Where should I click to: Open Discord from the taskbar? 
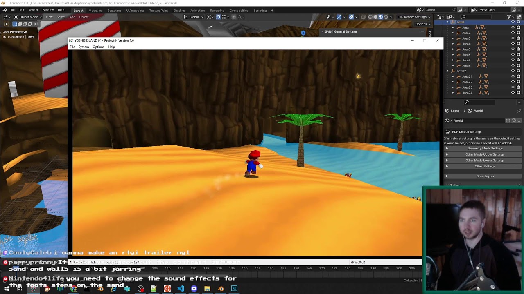pos(194,289)
